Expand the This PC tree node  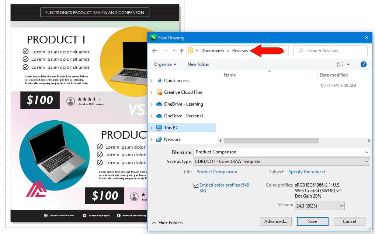point(151,128)
